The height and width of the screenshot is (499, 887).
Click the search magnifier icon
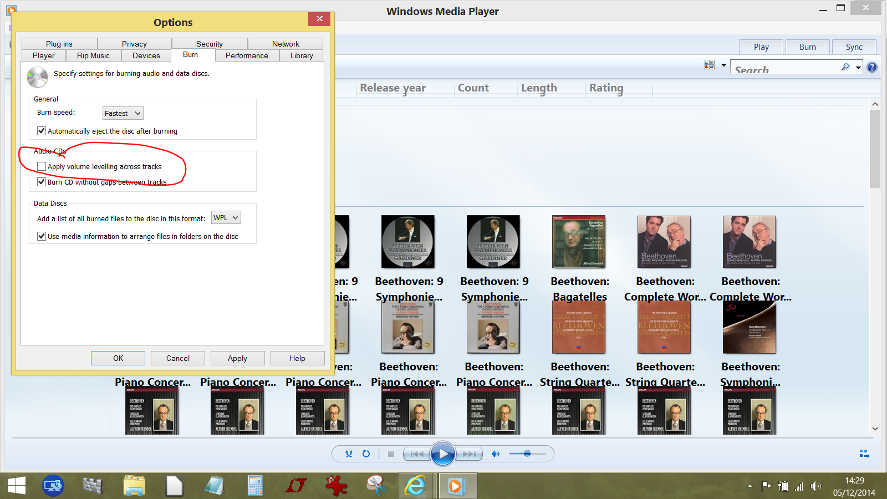(845, 67)
